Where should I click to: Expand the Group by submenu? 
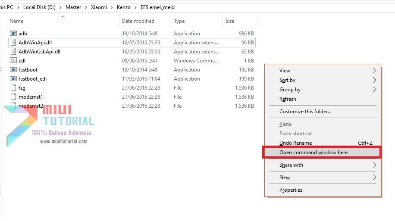coord(374,90)
